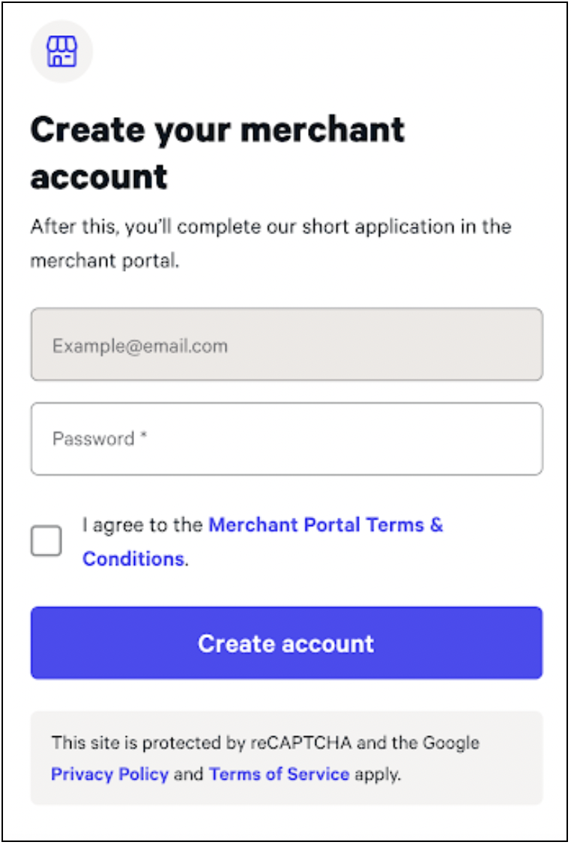Click the blue storefront logo icon

(x=62, y=52)
